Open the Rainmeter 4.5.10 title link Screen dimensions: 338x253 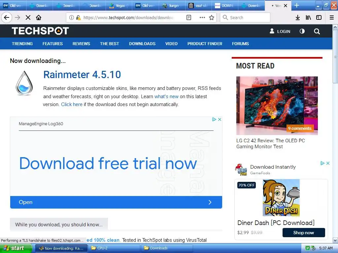coord(82,75)
